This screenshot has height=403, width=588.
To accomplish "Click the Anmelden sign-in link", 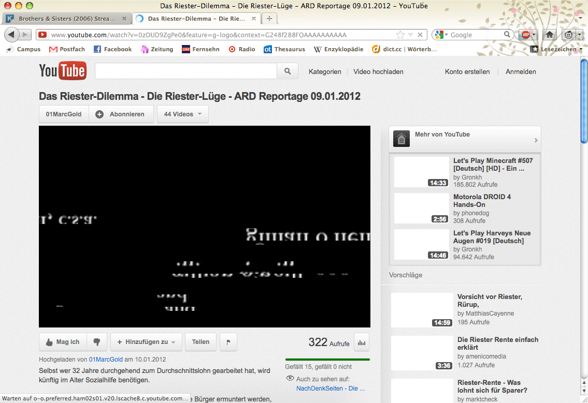I will click(x=521, y=72).
